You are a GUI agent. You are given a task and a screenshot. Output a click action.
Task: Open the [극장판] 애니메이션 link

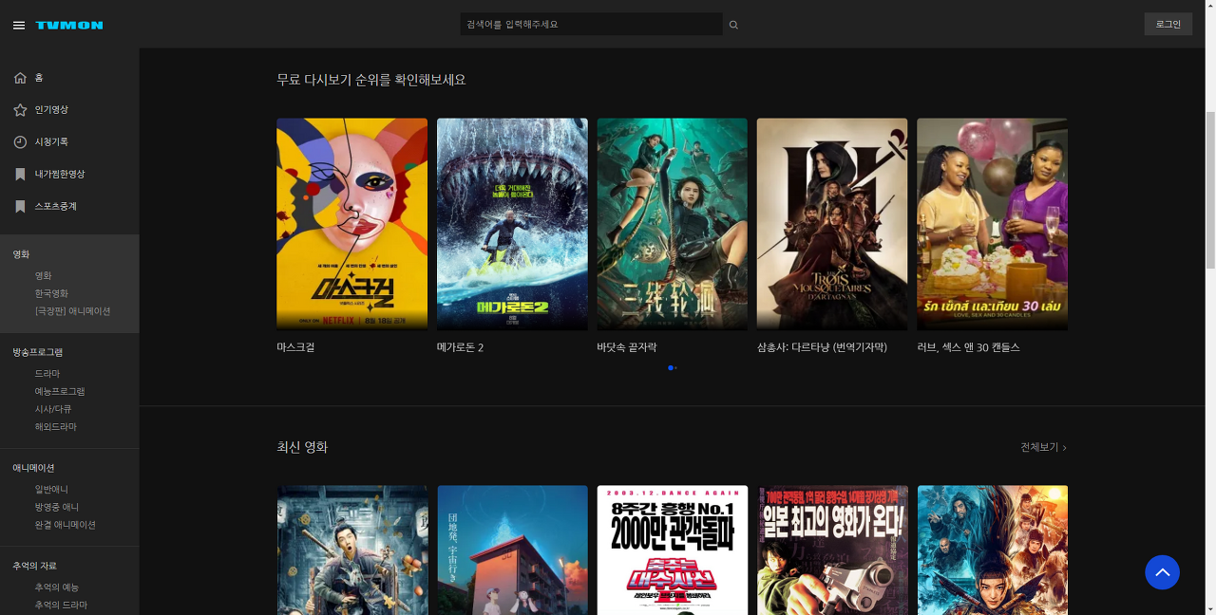[x=72, y=311]
